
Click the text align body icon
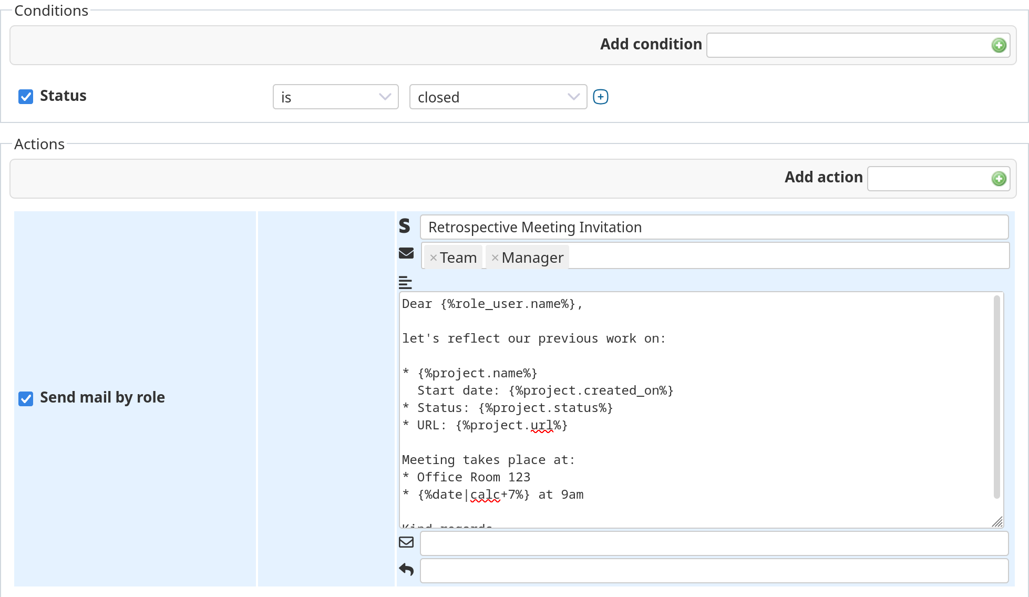[405, 282]
